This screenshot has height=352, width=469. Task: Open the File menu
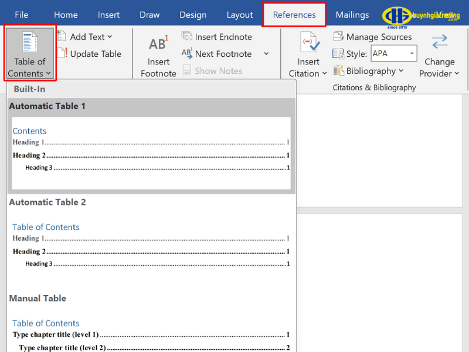coord(21,15)
